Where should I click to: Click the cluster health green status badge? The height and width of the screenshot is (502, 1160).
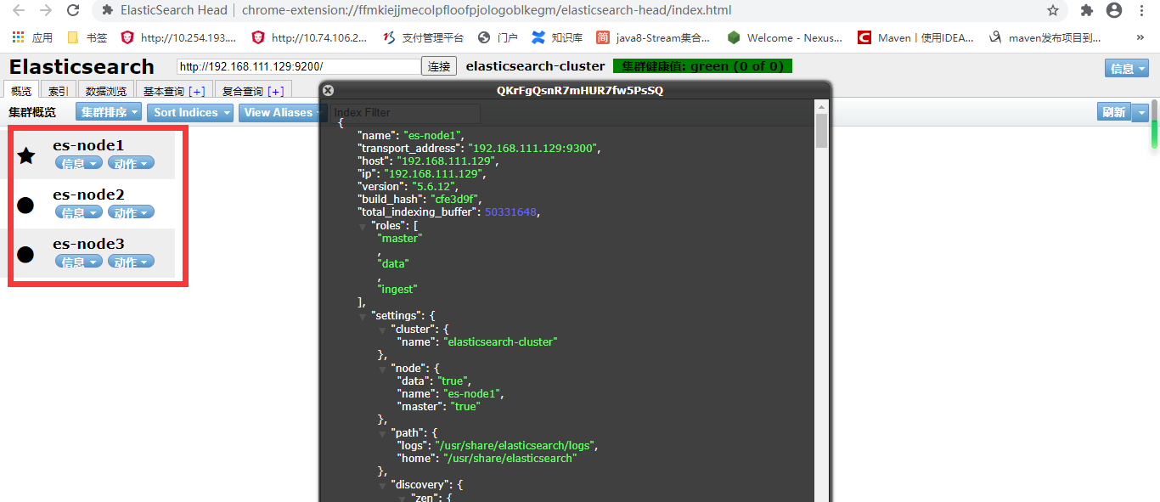pyautogui.click(x=702, y=66)
